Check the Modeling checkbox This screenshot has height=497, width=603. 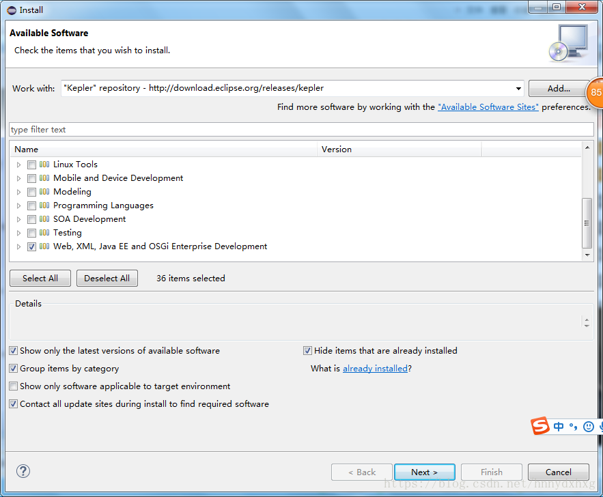point(32,193)
